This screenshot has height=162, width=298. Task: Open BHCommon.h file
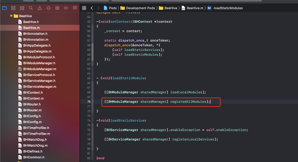(x=34, y=157)
